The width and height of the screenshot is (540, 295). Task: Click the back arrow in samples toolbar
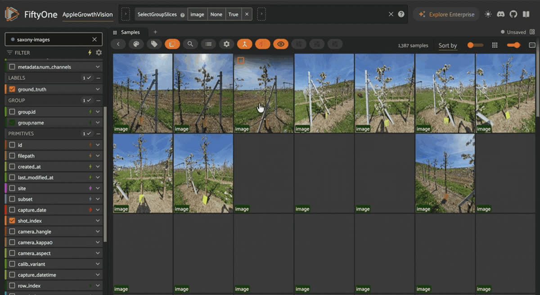tap(118, 44)
